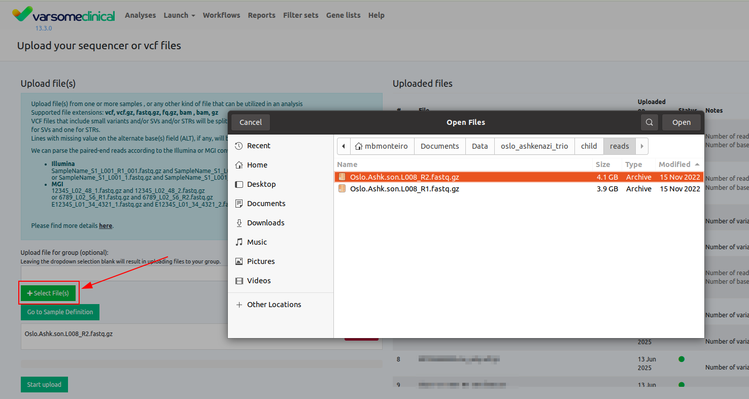Click the Start upload button
Image resolution: width=749 pixels, height=399 pixels.
click(x=44, y=384)
